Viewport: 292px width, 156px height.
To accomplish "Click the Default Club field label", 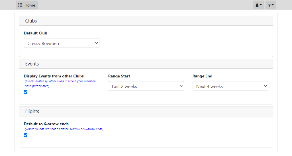I will coord(35,33).
